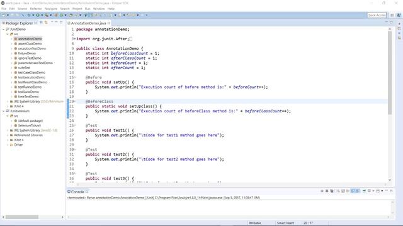Click in the Quick Access field
This screenshot has height=226, width=403.
pos(377,15)
